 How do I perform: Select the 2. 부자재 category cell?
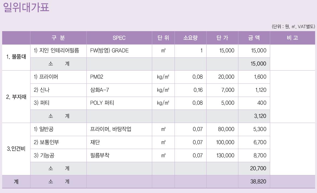coord(16,97)
